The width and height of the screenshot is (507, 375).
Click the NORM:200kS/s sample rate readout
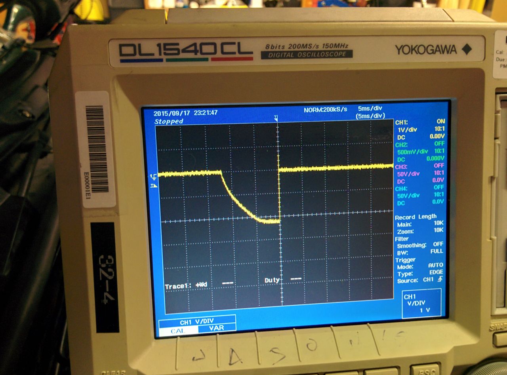[325, 109]
